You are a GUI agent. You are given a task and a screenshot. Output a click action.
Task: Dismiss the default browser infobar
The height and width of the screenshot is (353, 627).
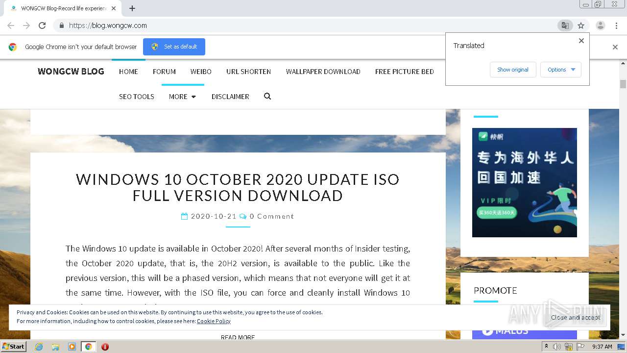click(x=615, y=47)
